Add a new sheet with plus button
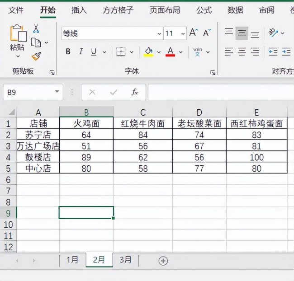Screen dimensions: 294x281 coord(163,261)
